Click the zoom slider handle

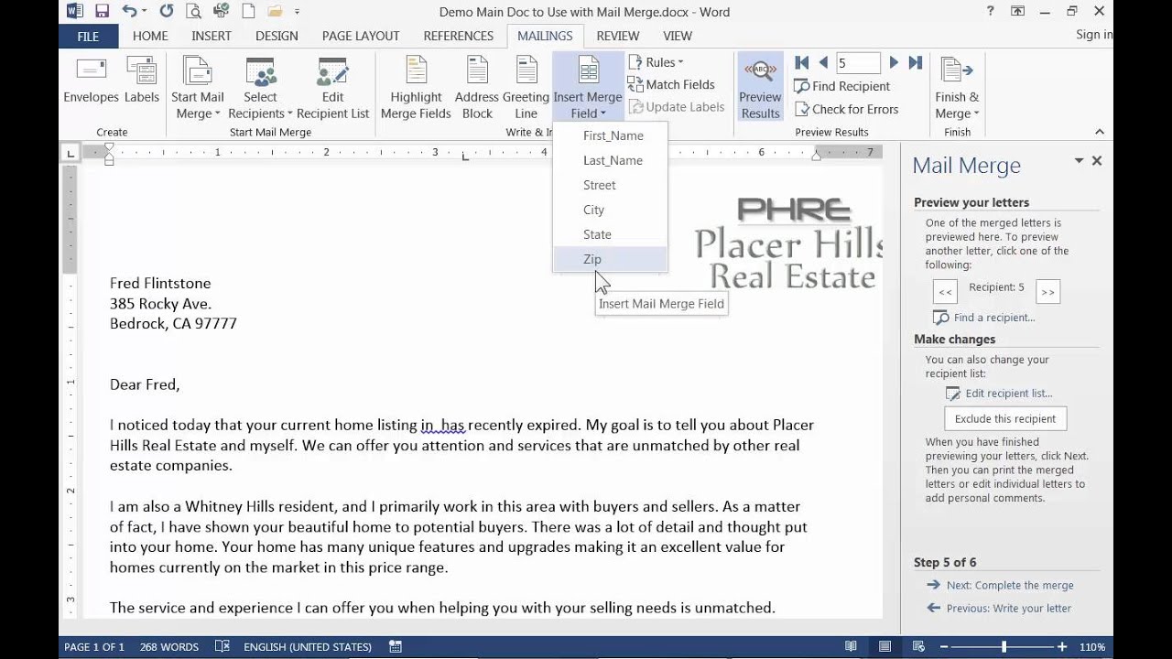point(1004,647)
